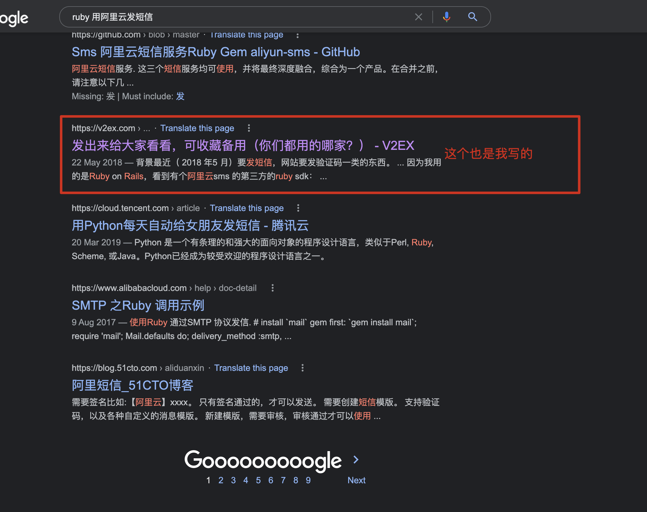Click the Google logo at top left
The image size is (647, 512).
[x=14, y=19]
